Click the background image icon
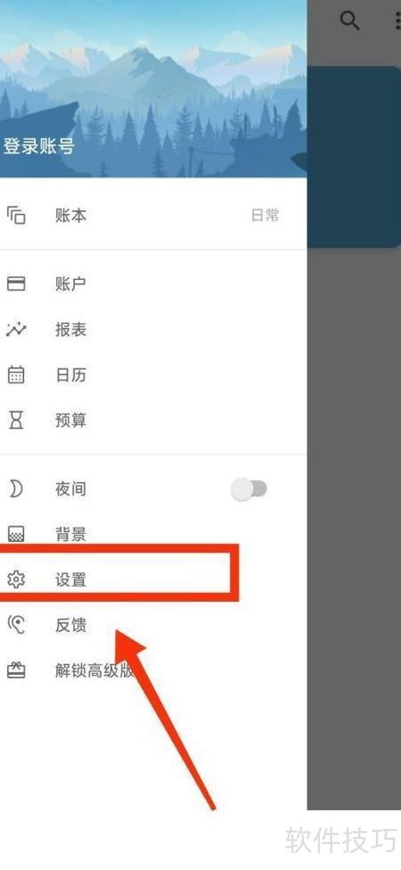 point(16,534)
